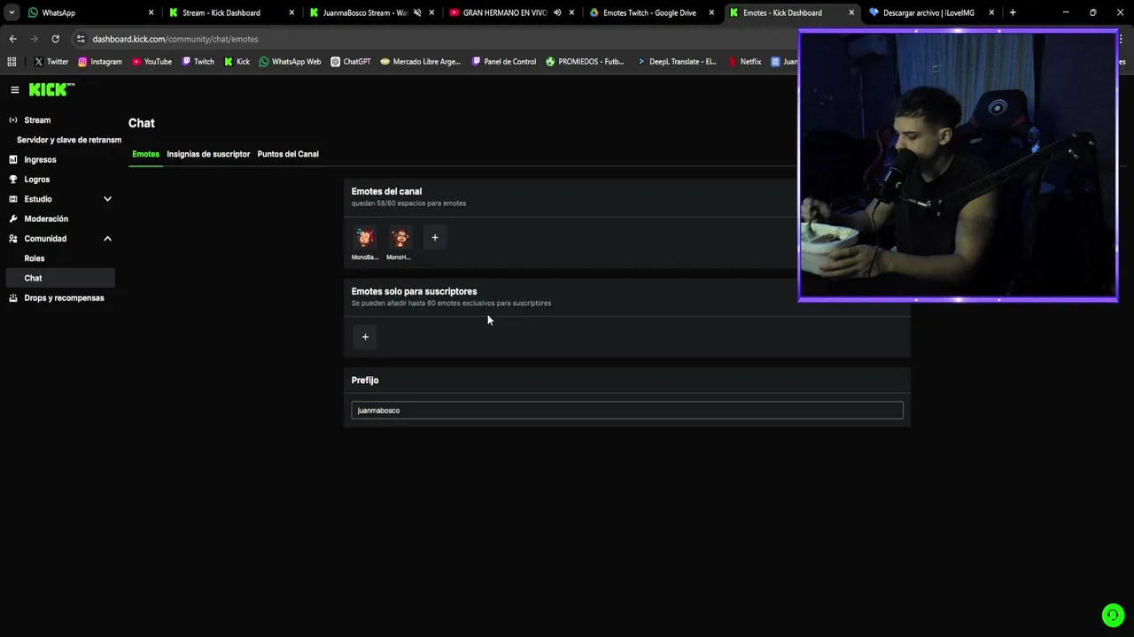
Task: Open the site info icon in address bar
Action: tap(81, 39)
